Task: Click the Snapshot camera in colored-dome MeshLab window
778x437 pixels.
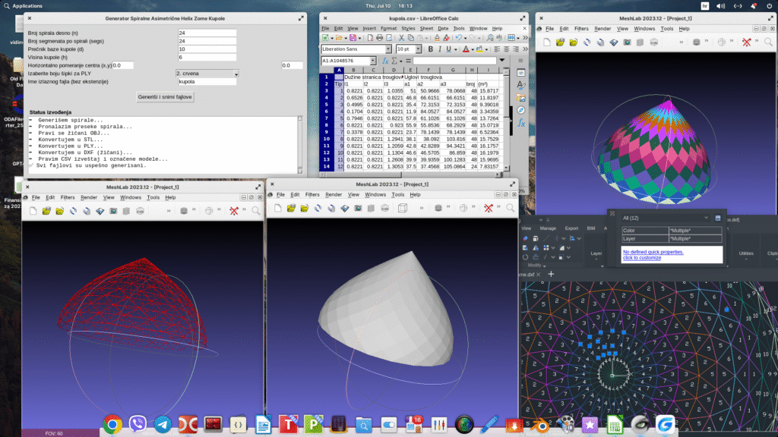Action: tap(627, 42)
